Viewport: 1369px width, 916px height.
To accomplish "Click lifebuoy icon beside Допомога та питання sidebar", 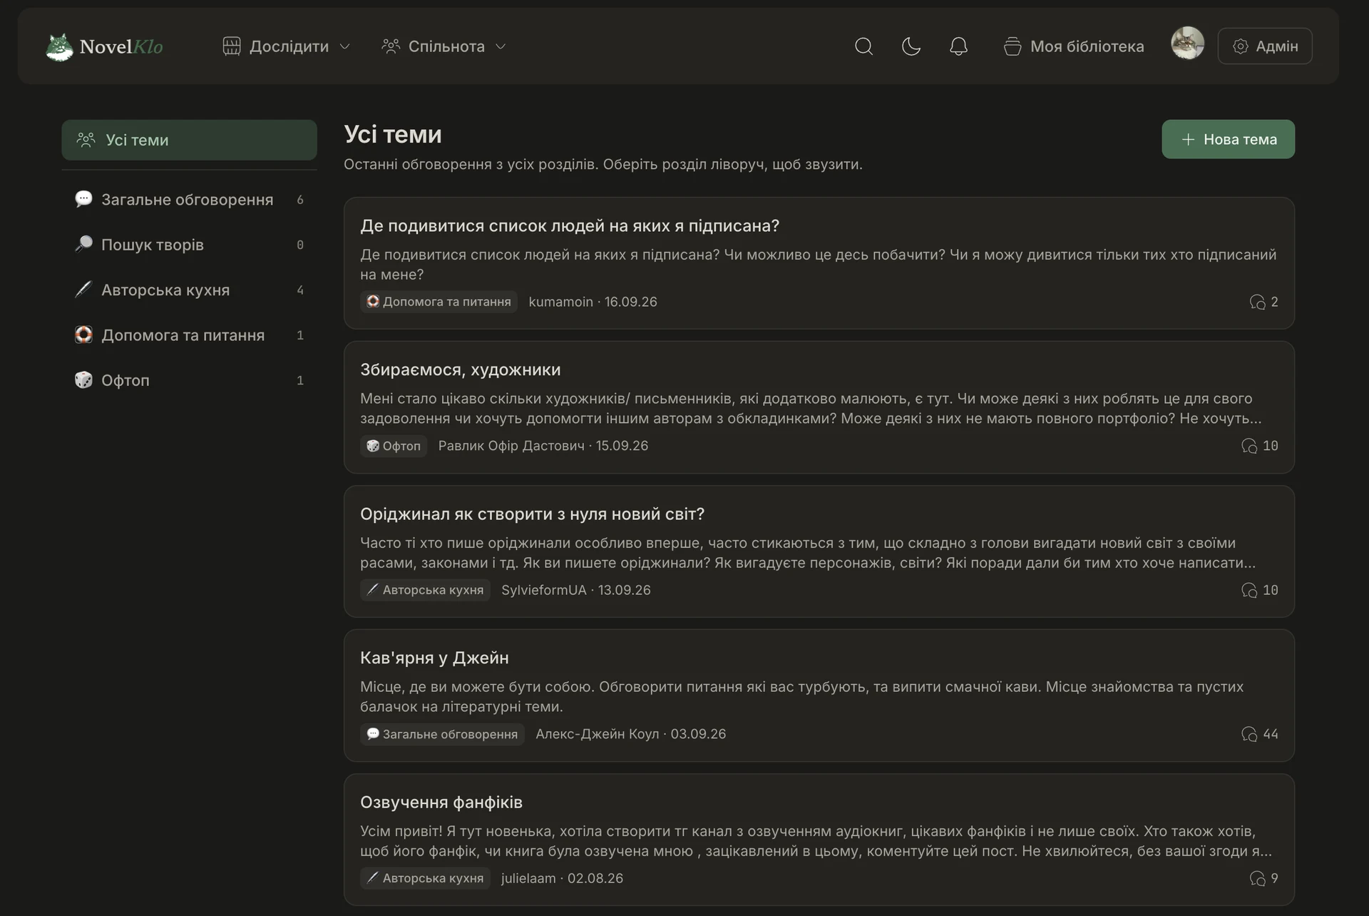I will (x=83, y=335).
